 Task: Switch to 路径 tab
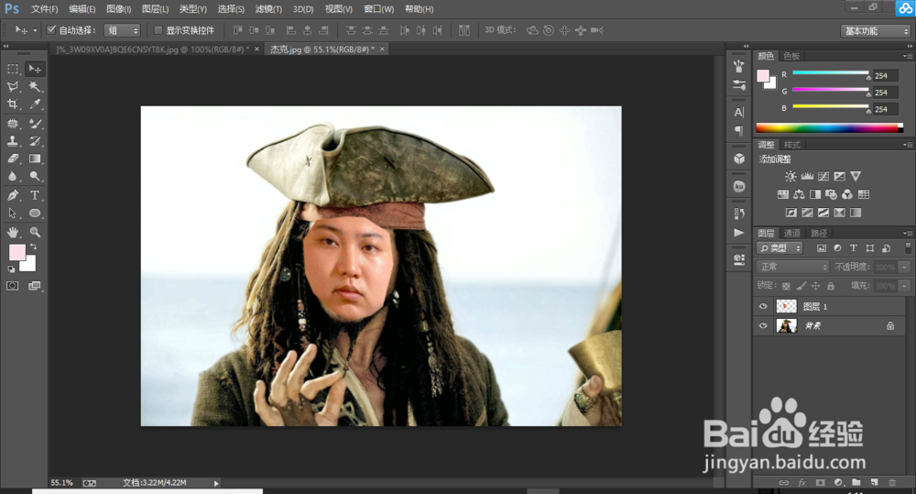coord(819,234)
